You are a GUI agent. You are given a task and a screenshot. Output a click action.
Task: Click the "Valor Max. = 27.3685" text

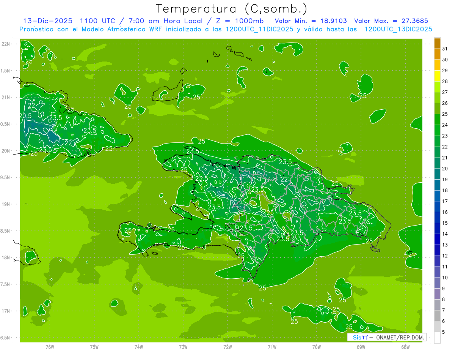click(x=391, y=21)
